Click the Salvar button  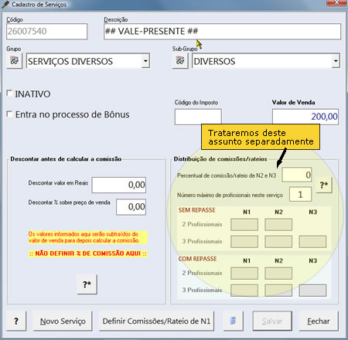click(x=272, y=321)
